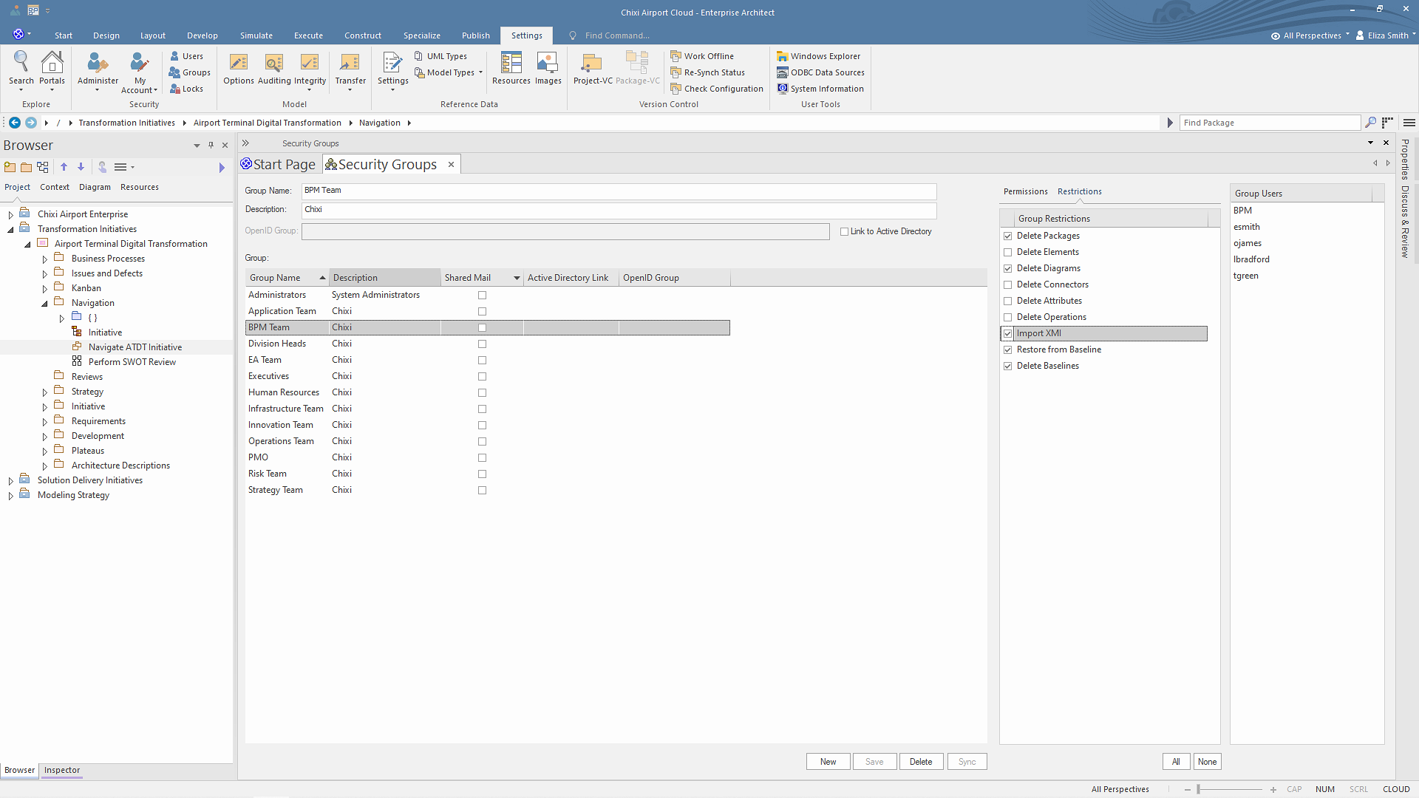
Task: Click the zoom slider in status bar
Action: tap(1198, 789)
